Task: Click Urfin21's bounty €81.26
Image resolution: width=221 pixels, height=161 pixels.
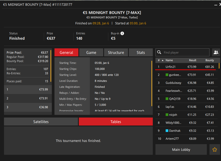Action: tap(210, 67)
